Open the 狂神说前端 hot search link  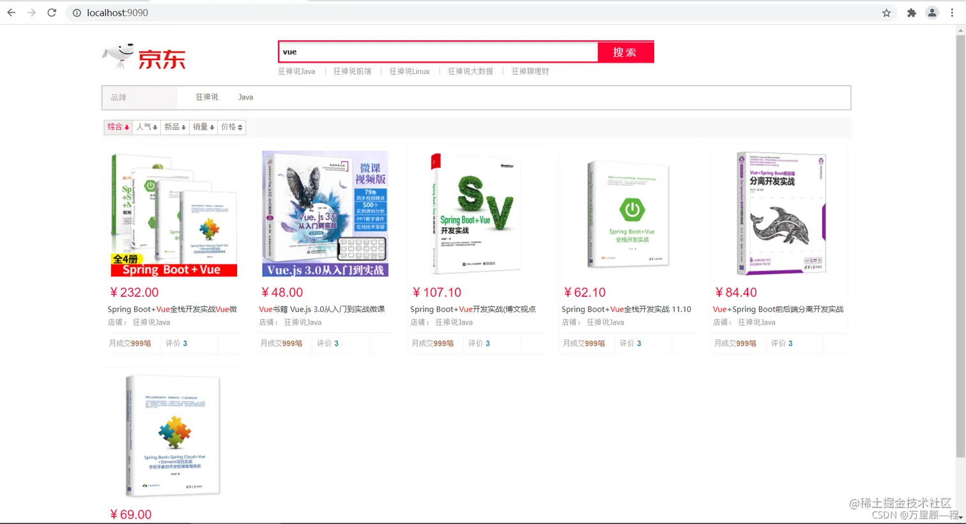352,71
